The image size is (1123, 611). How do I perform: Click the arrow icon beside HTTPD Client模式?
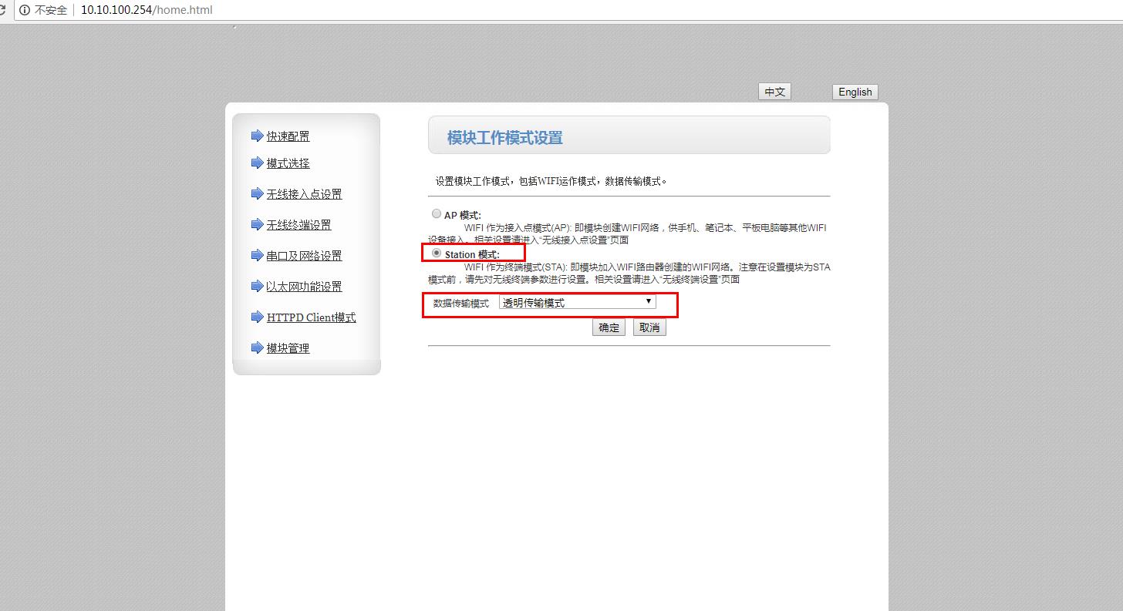point(257,317)
